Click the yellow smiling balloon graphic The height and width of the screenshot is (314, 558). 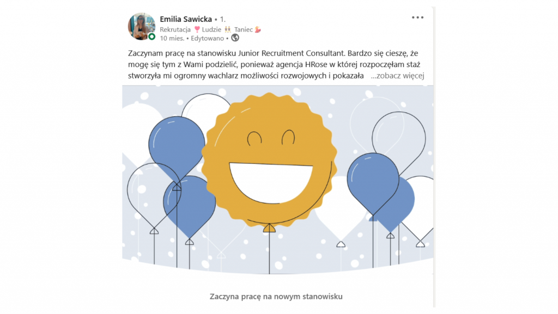(x=269, y=159)
